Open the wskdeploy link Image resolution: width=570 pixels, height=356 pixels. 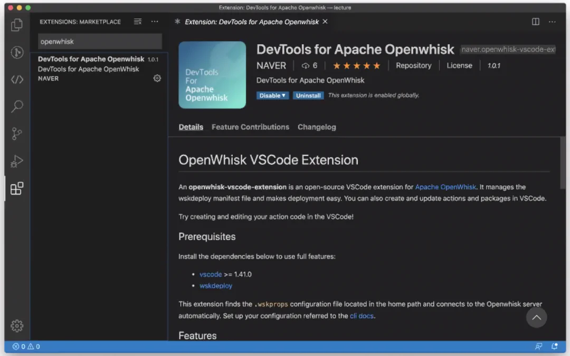(x=215, y=286)
